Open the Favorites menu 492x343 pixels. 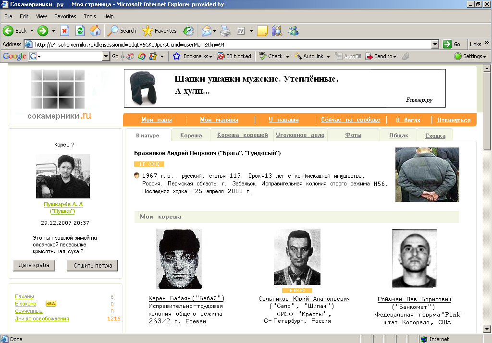pyautogui.click(x=65, y=16)
